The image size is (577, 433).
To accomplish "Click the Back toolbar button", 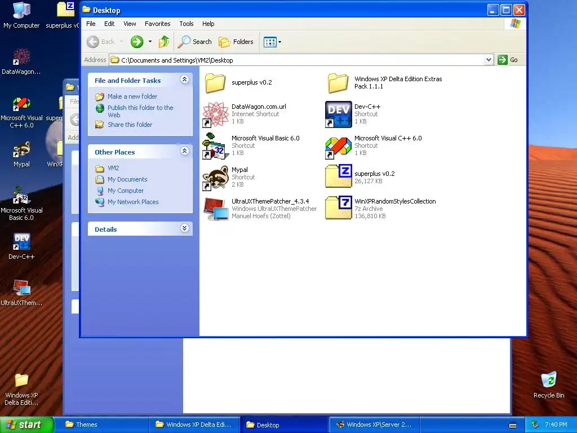I will pos(101,42).
